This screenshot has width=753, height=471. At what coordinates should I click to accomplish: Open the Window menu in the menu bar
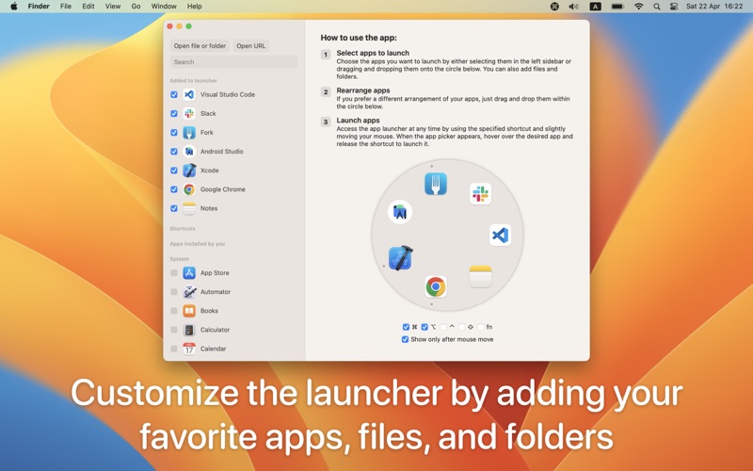[164, 7]
